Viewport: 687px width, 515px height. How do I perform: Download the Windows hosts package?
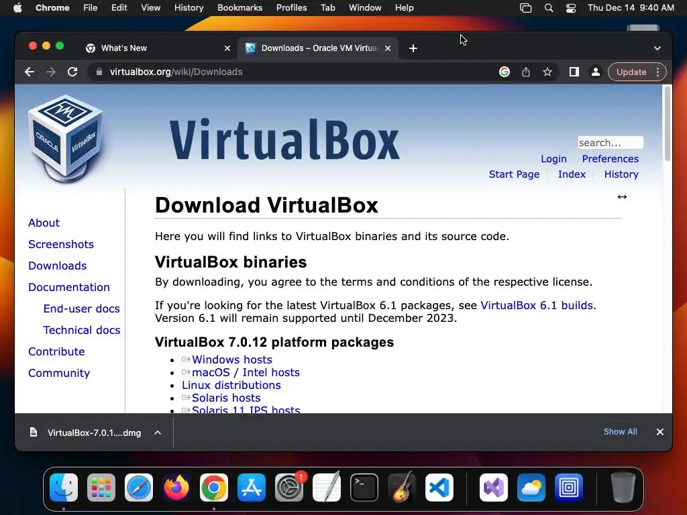pos(231,359)
